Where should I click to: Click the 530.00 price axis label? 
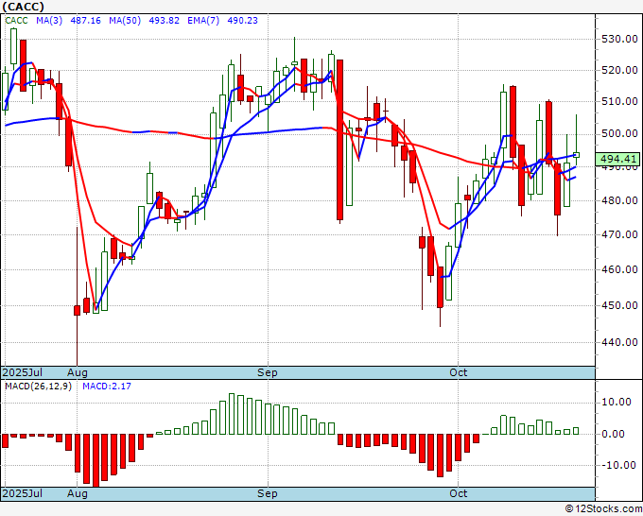(619, 40)
